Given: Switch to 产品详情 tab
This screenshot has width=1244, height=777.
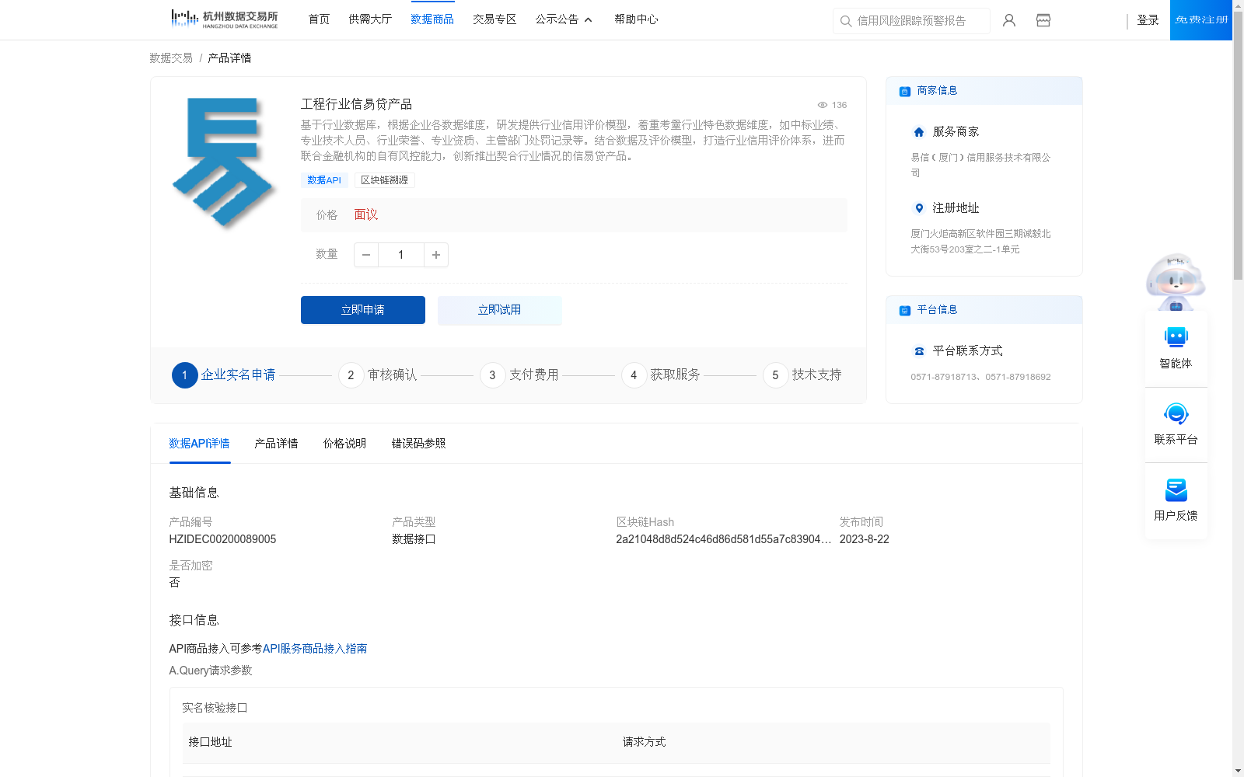Looking at the screenshot, I should pos(276,444).
